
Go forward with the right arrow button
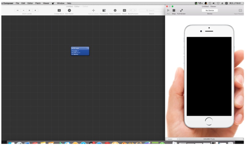(x=135, y=10)
